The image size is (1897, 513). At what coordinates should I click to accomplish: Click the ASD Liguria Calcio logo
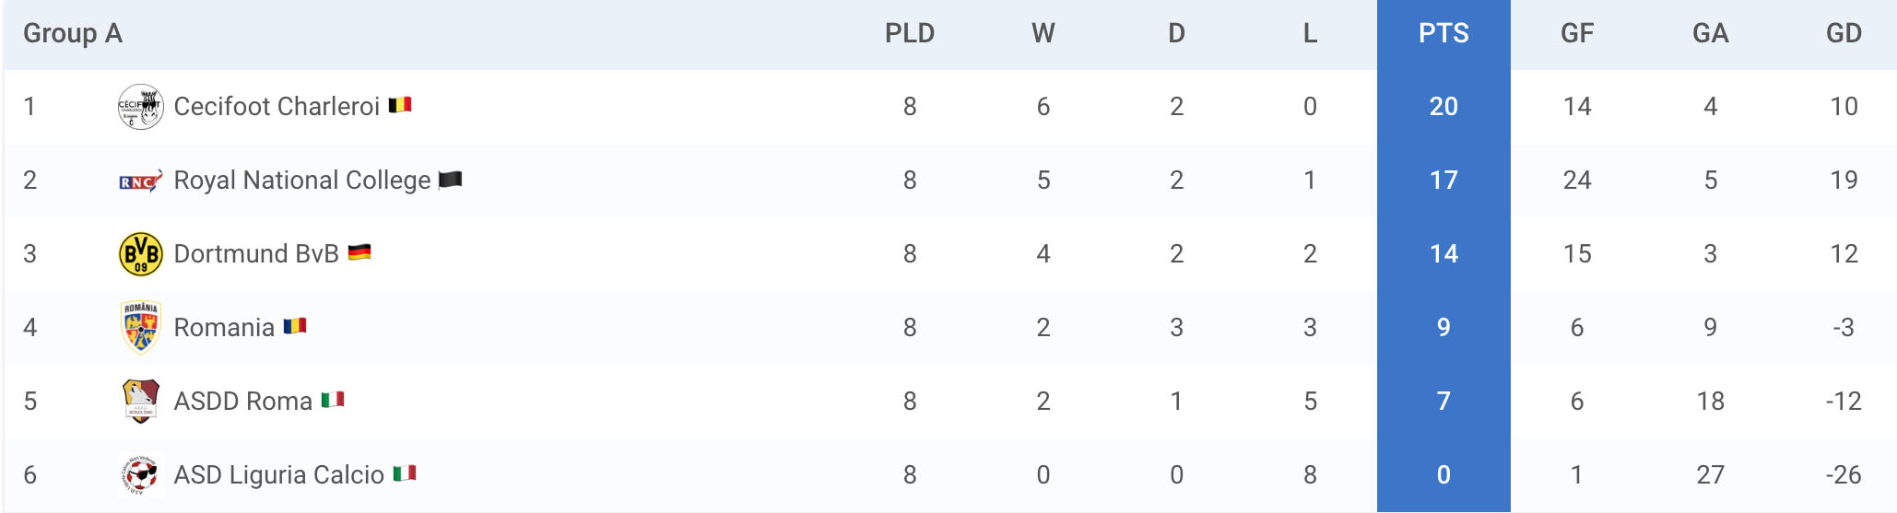[x=141, y=475]
